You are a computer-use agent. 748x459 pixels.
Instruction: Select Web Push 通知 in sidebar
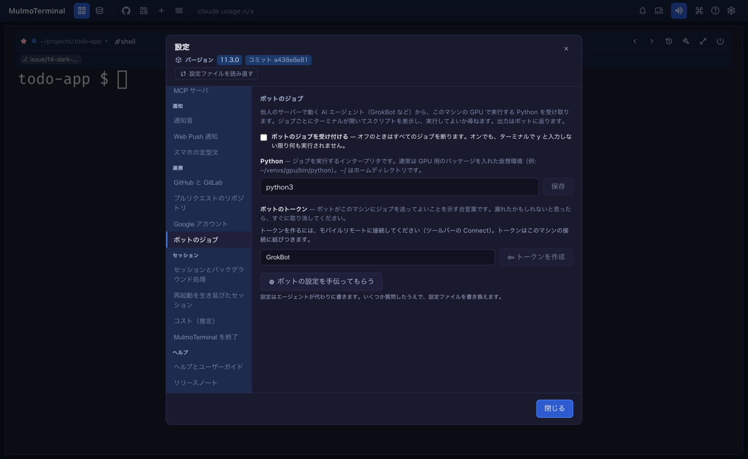(x=209, y=137)
